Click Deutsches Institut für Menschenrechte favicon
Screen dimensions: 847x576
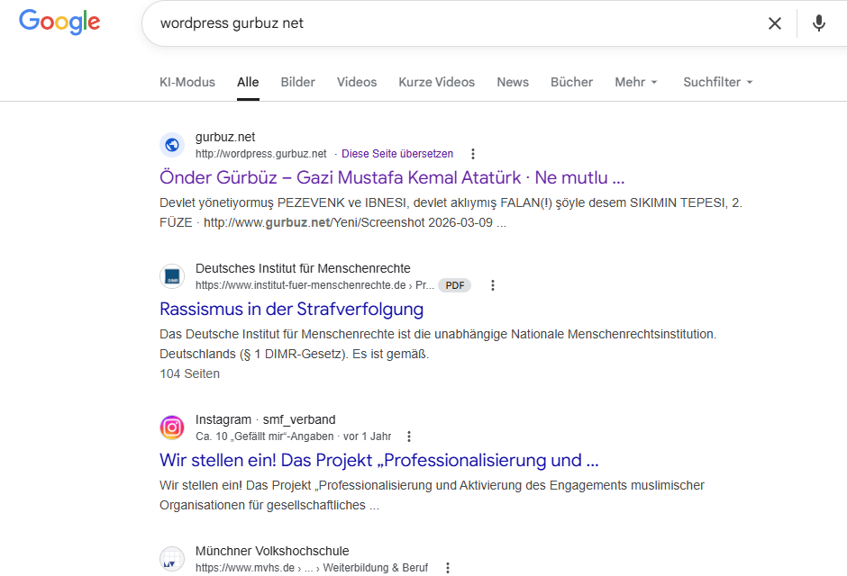[x=172, y=276]
